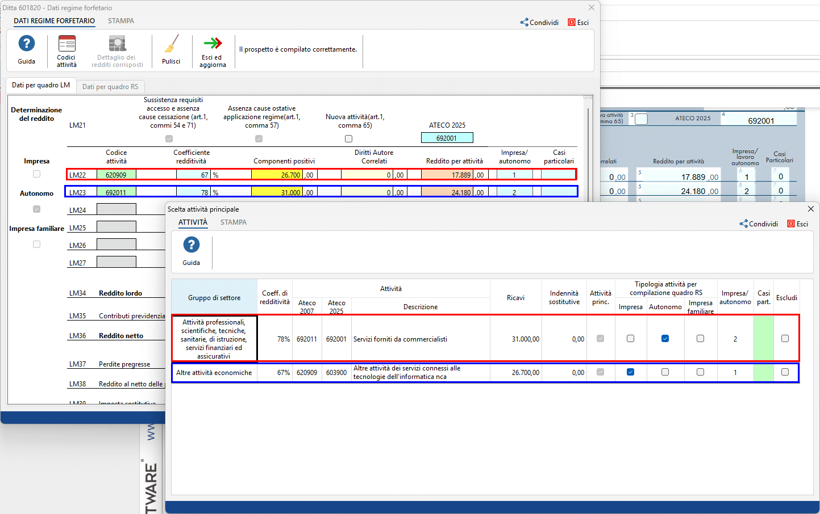Click Esci ed aggiorna arrow icon
Screen dimensions: 820x514
point(213,44)
